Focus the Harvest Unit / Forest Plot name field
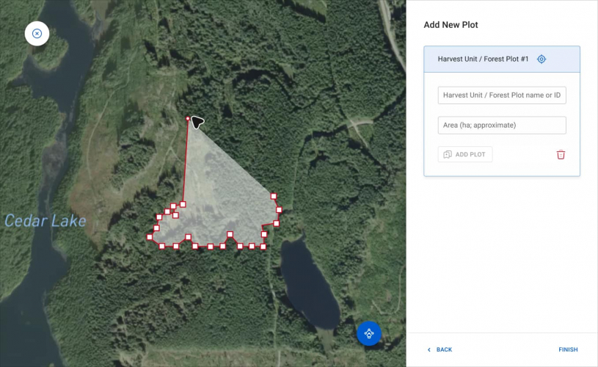The height and width of the screenshot is (367, 598). (501, 95)
